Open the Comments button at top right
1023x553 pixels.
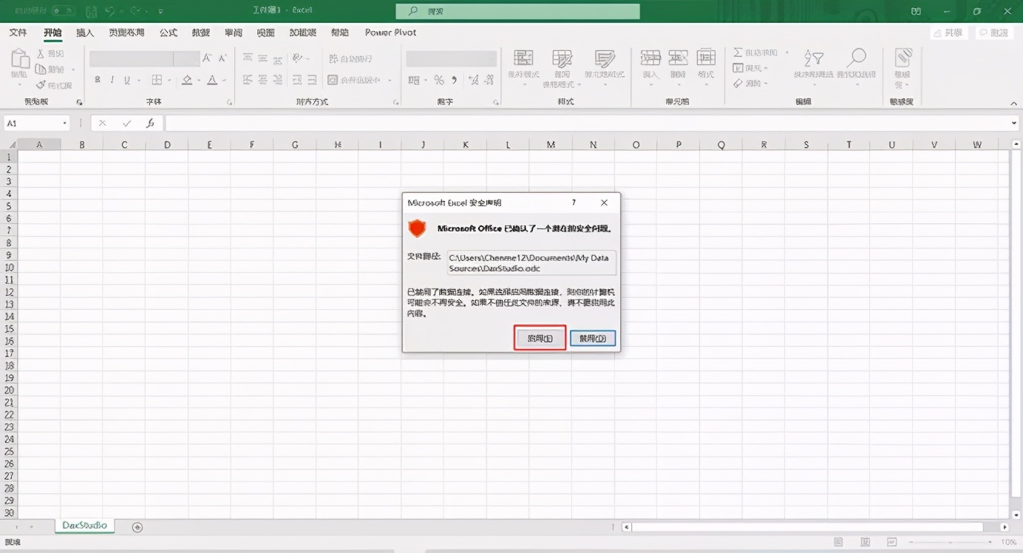click(x=994, y=33)
